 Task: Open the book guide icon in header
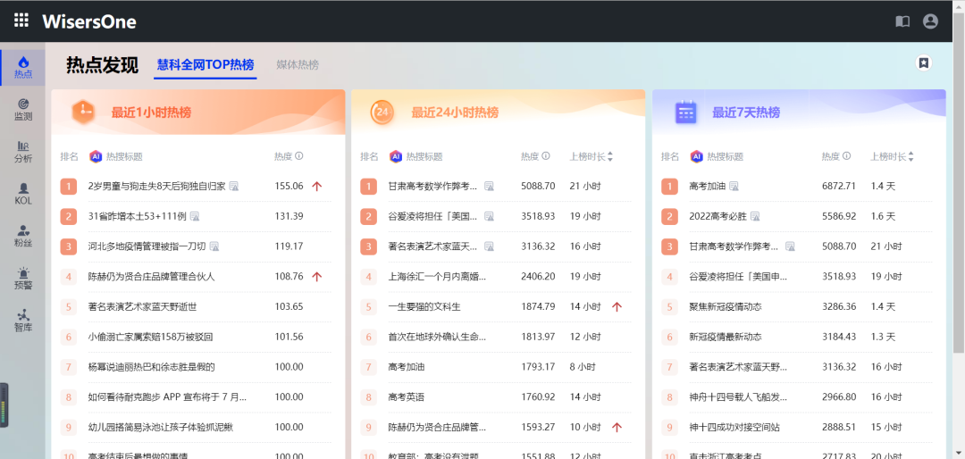coord(902,21)
